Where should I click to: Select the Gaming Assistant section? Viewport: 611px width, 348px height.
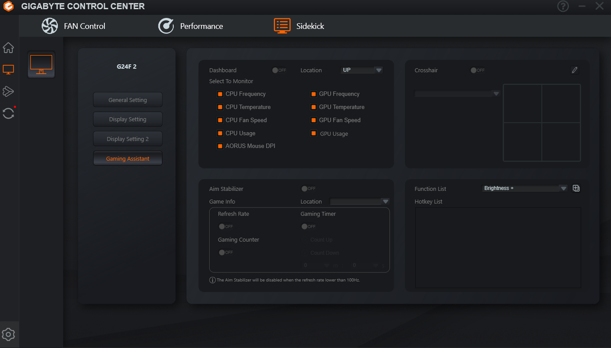128,158
